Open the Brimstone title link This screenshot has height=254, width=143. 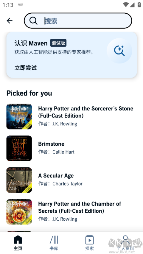[x=51, y=144]
